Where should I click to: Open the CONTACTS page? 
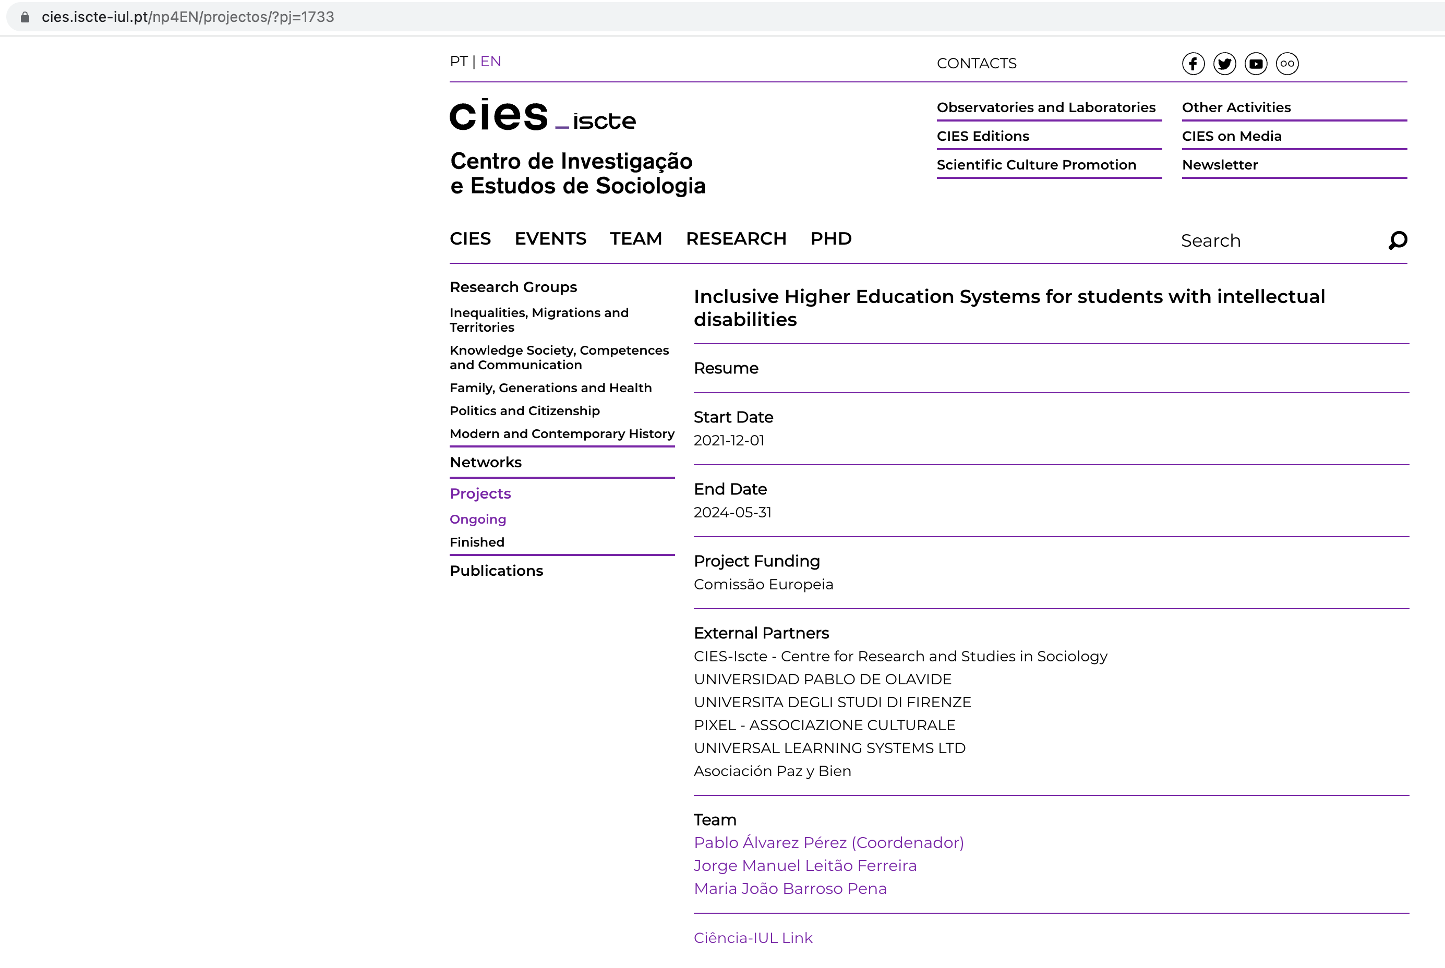coord(977,64)
